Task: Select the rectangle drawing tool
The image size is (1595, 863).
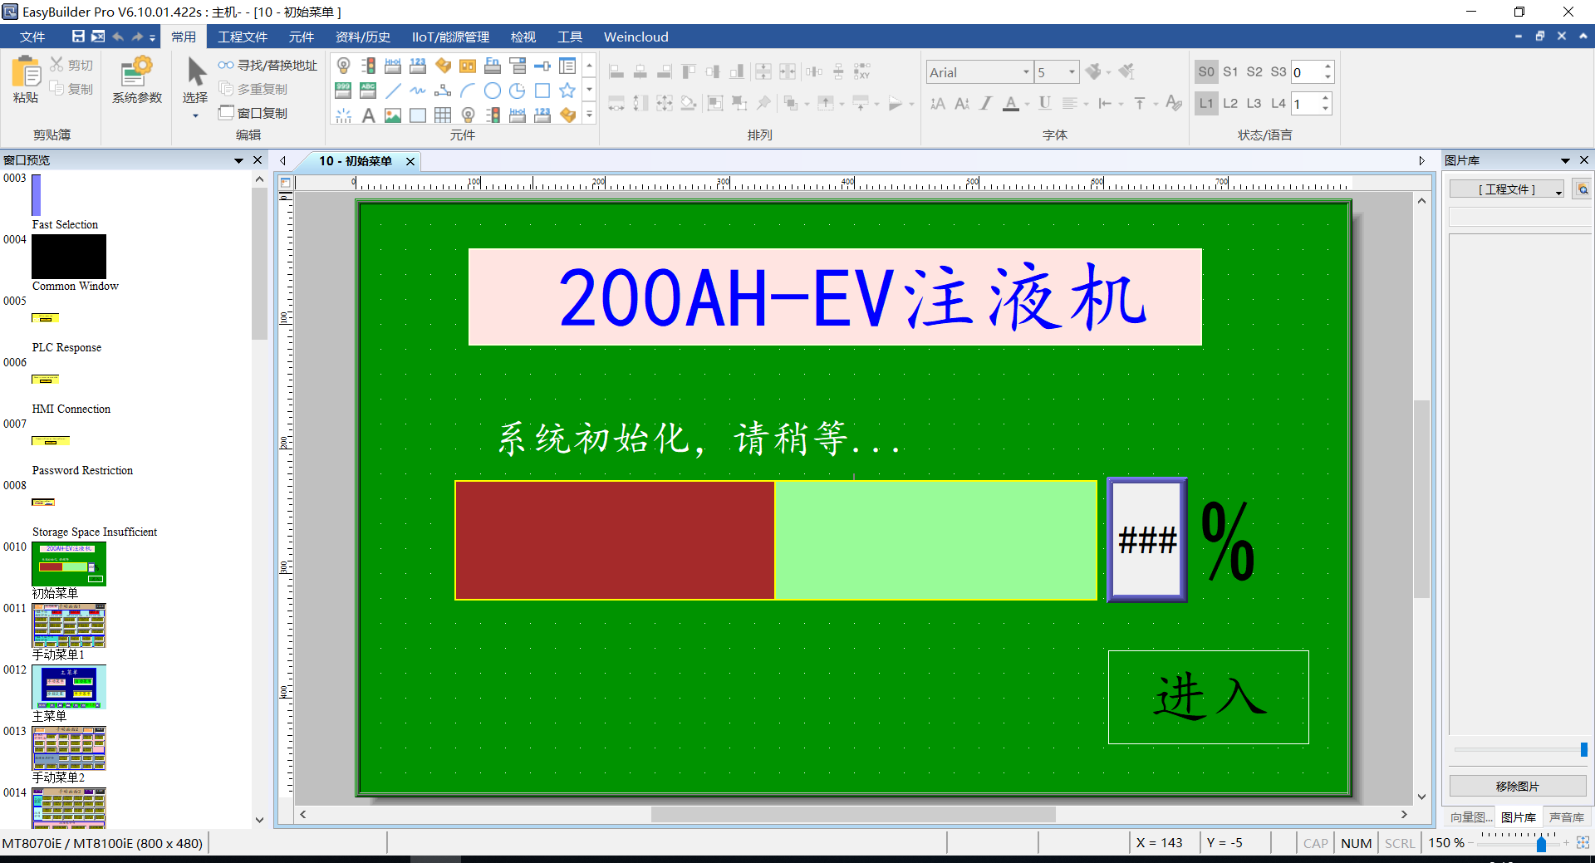Action: tap(542, 91)
